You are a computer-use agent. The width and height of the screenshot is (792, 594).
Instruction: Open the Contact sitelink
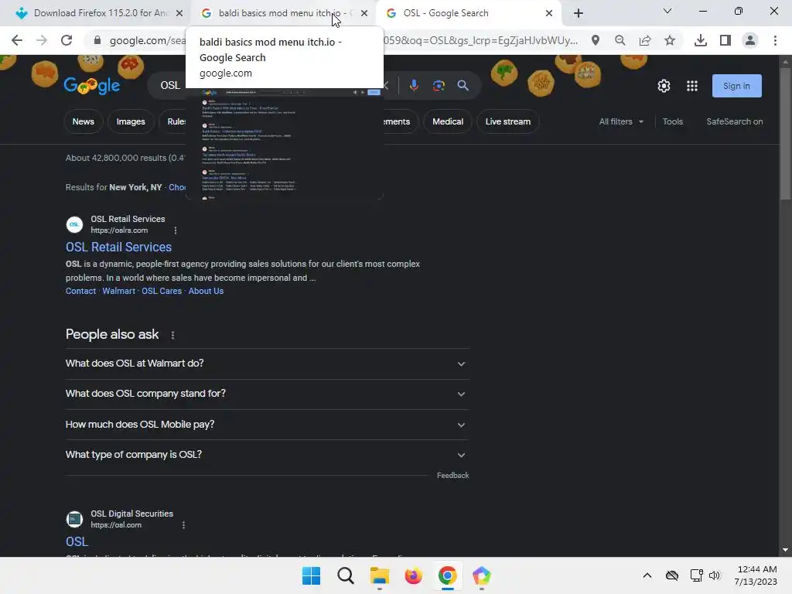click(80, 291)
